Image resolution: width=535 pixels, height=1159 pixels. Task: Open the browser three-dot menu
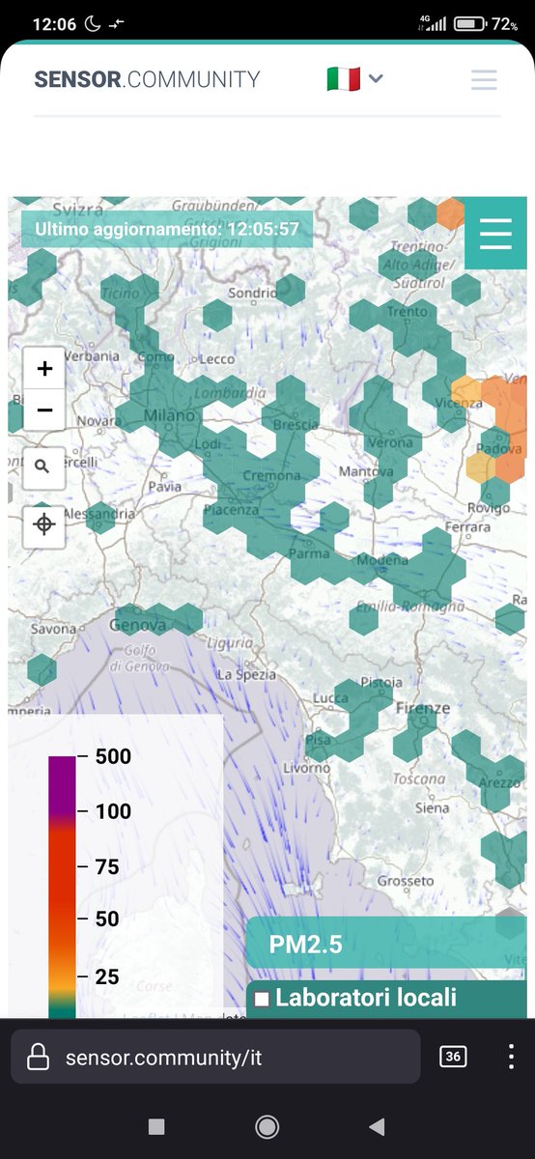tap(511, 1057)
